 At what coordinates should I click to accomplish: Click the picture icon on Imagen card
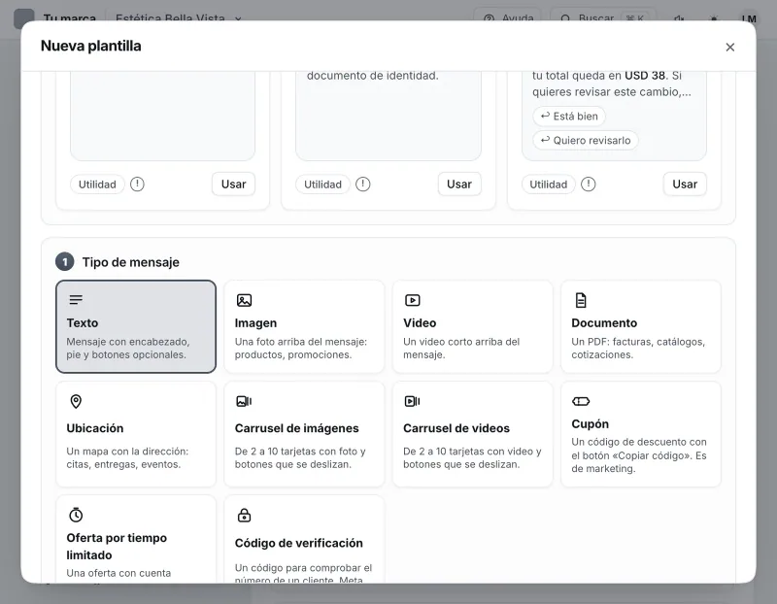coord(245,300)
